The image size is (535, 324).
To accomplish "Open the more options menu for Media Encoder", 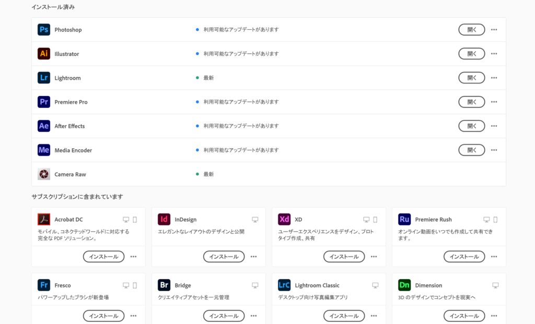I will (494, 150).
